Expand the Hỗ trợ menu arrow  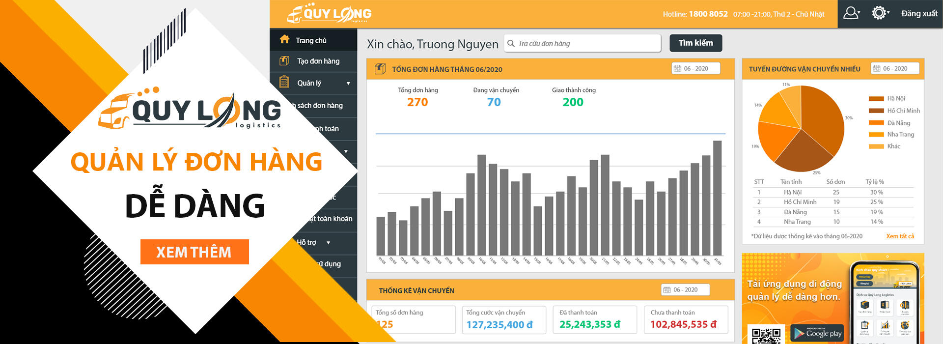(x=328, y=242)
